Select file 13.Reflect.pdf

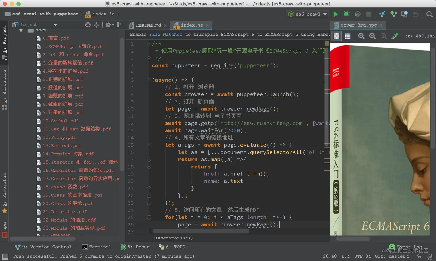tap(59, 145)
